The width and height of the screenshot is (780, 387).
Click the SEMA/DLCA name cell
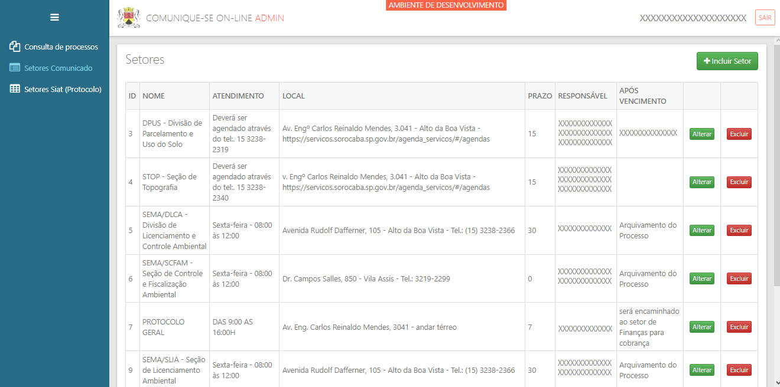coord(174,230)
